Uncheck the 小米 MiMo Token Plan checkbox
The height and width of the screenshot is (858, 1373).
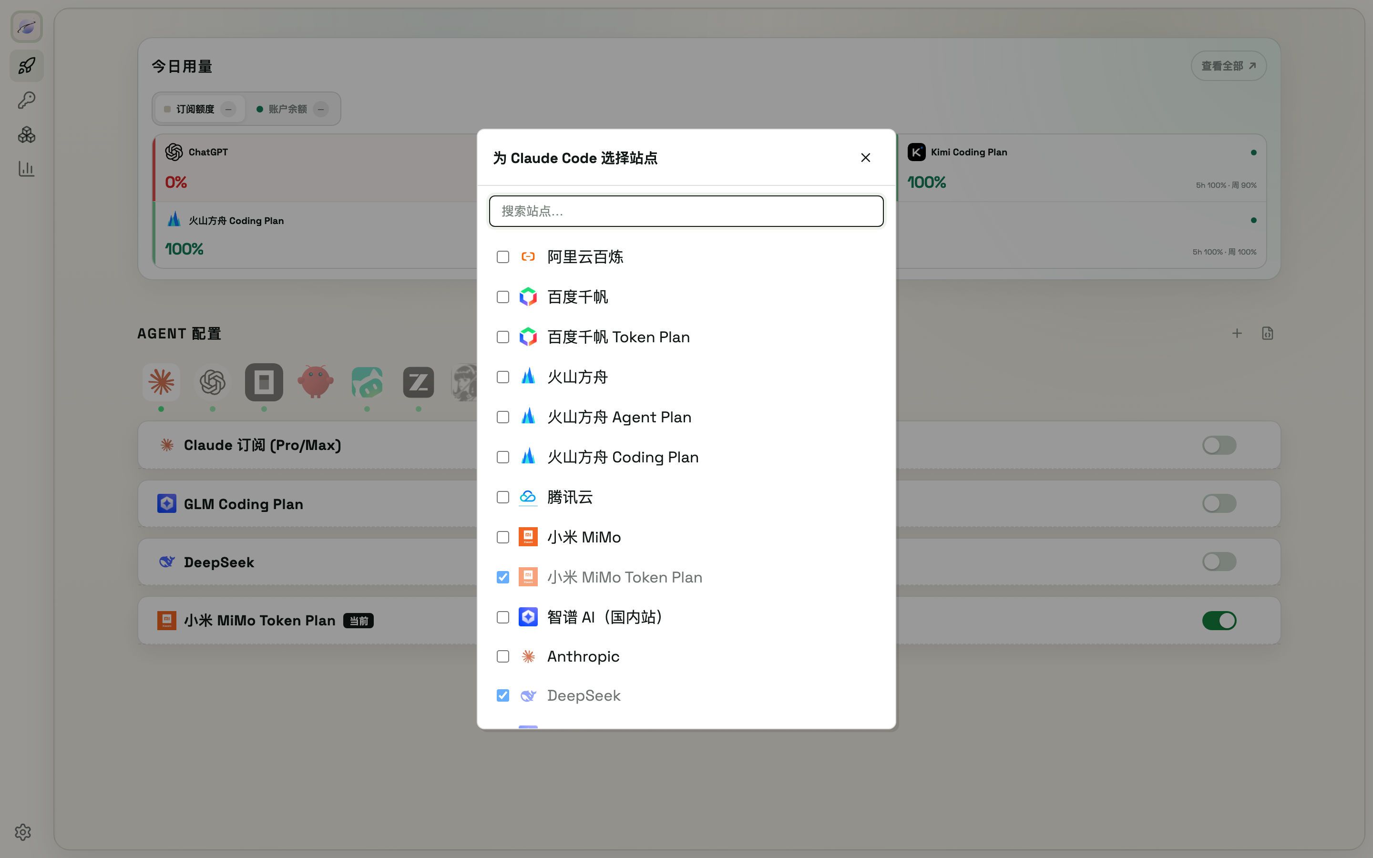pyautogui.click(x=502, y=577)
